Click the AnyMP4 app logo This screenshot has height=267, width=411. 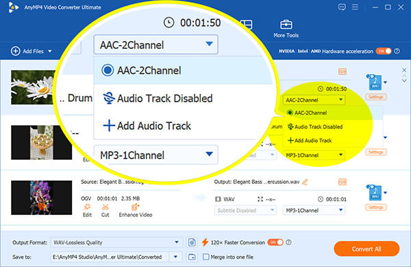coord(13,7)
